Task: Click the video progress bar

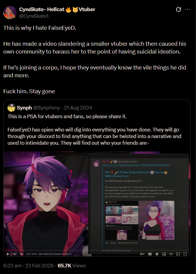Action: coord(96,250)
